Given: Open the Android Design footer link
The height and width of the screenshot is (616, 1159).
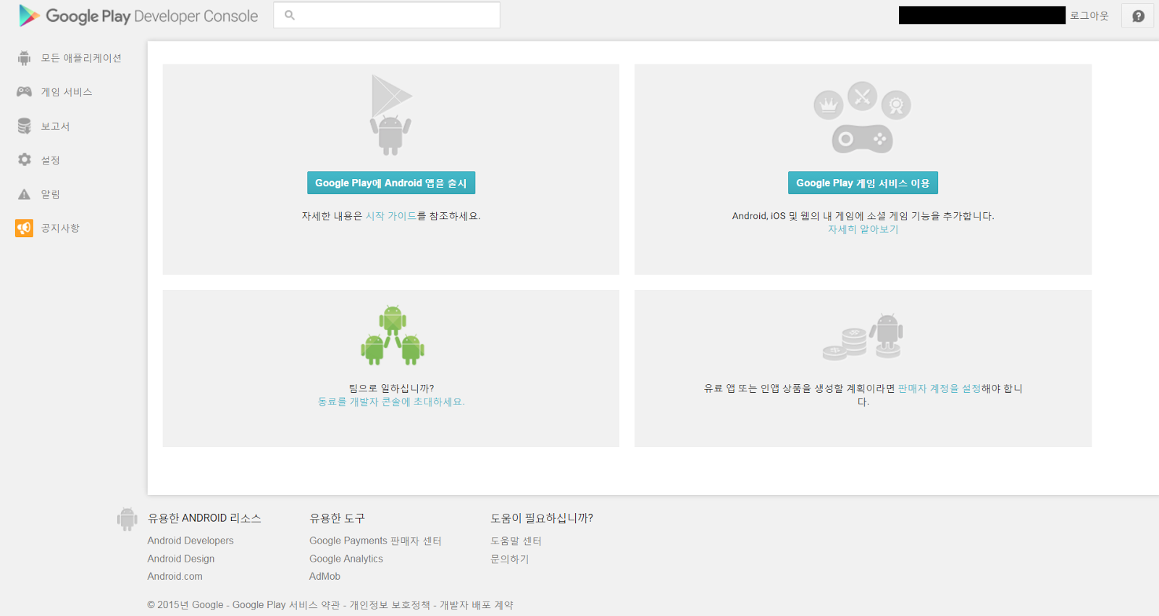Looking at the screenshot, I should pyautogui.click(x=181, y=559).
